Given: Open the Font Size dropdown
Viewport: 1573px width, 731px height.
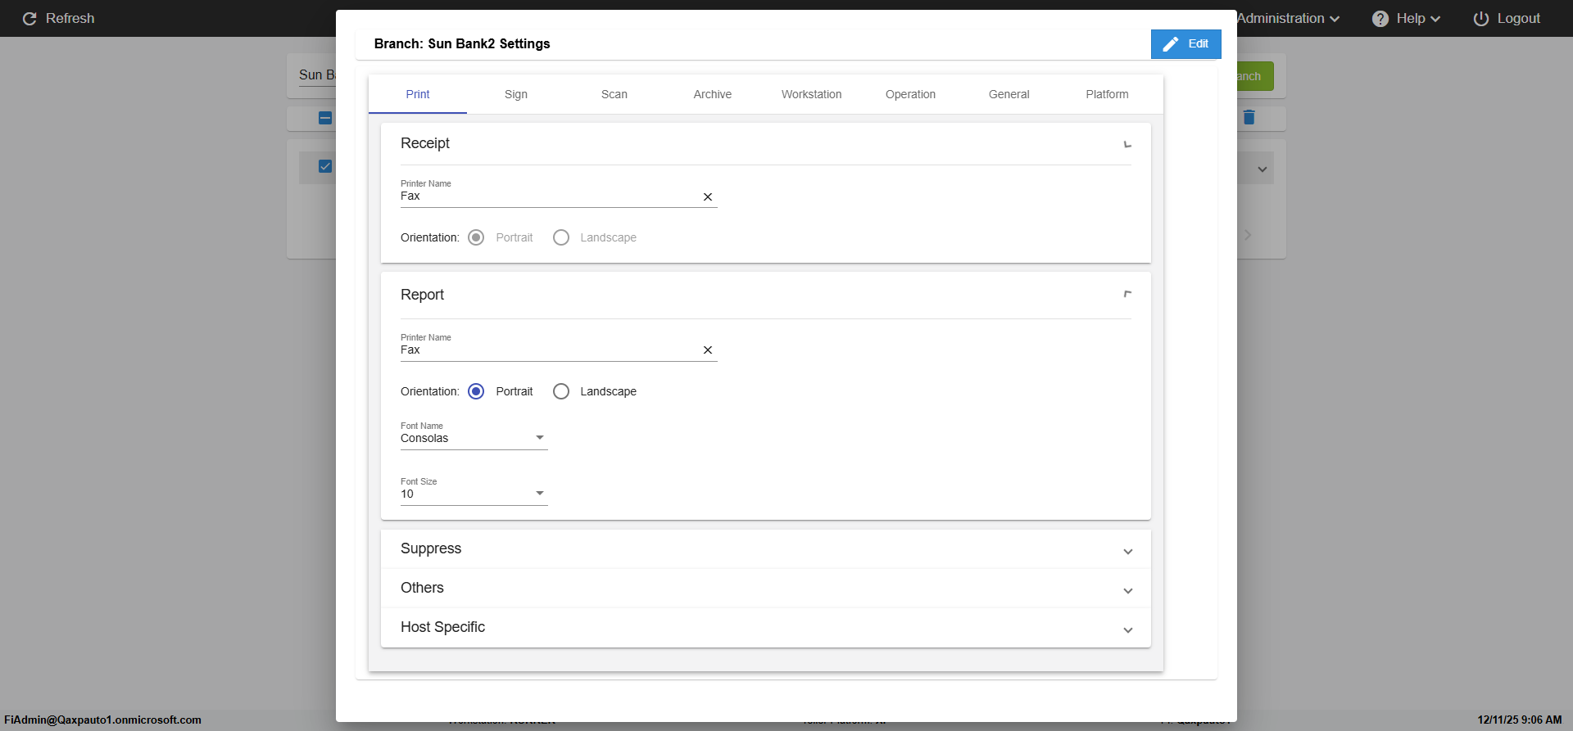Looking at the screenshot, I should click(x=474, y=494).
